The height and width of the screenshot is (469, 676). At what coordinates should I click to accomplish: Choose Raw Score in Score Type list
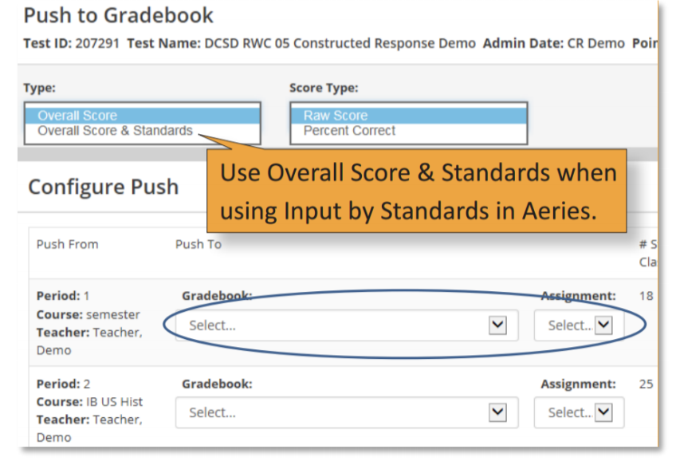409,116
